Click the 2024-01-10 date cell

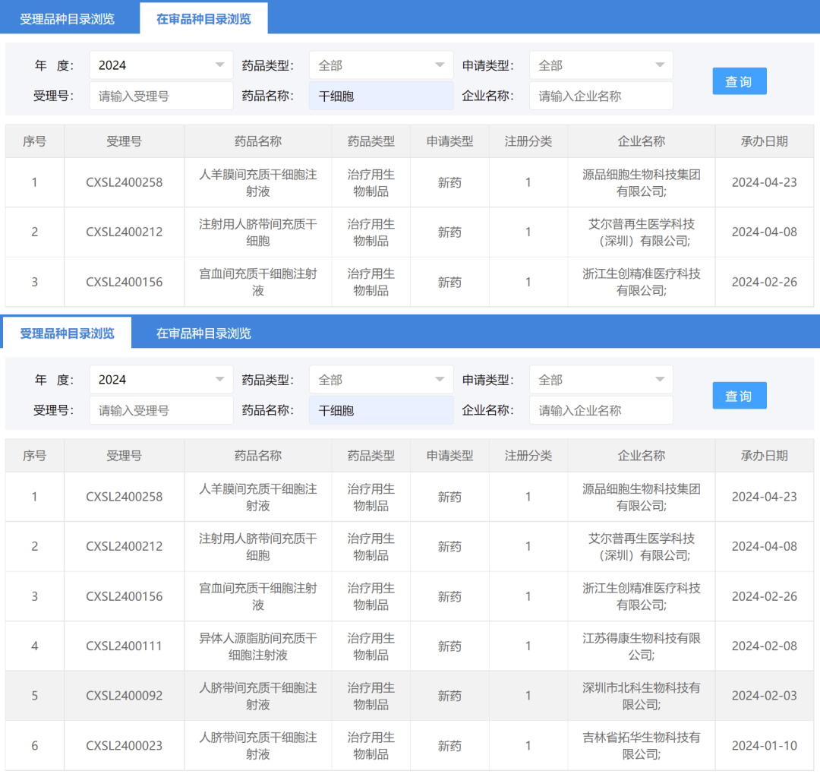(x=764, y=746)
